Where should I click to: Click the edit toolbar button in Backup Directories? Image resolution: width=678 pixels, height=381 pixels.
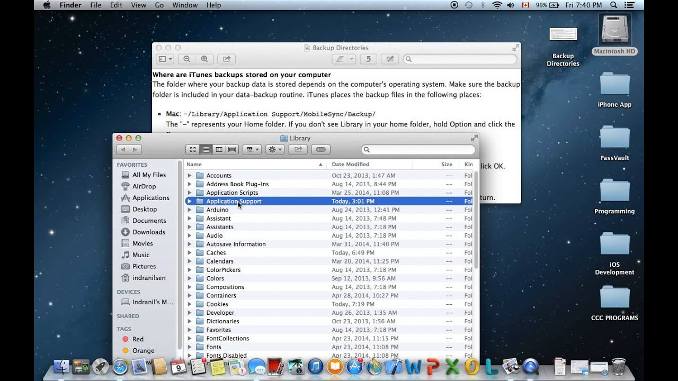(390, 59)
